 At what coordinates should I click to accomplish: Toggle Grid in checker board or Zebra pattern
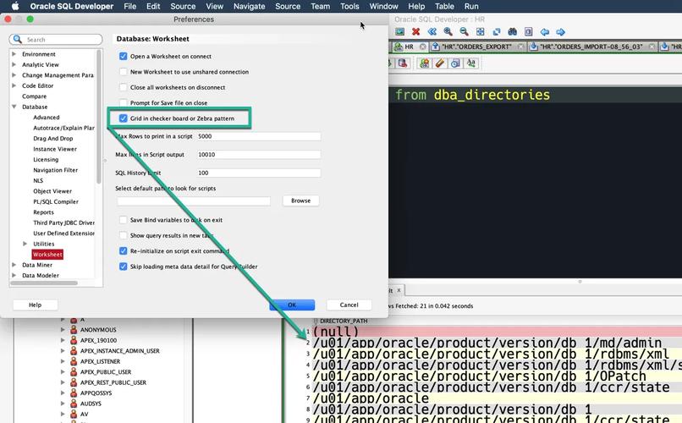point(123,118)
